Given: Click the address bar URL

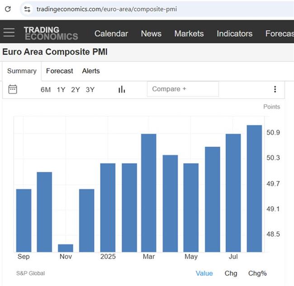Looking at the screenshot, I should coord(106,9).
